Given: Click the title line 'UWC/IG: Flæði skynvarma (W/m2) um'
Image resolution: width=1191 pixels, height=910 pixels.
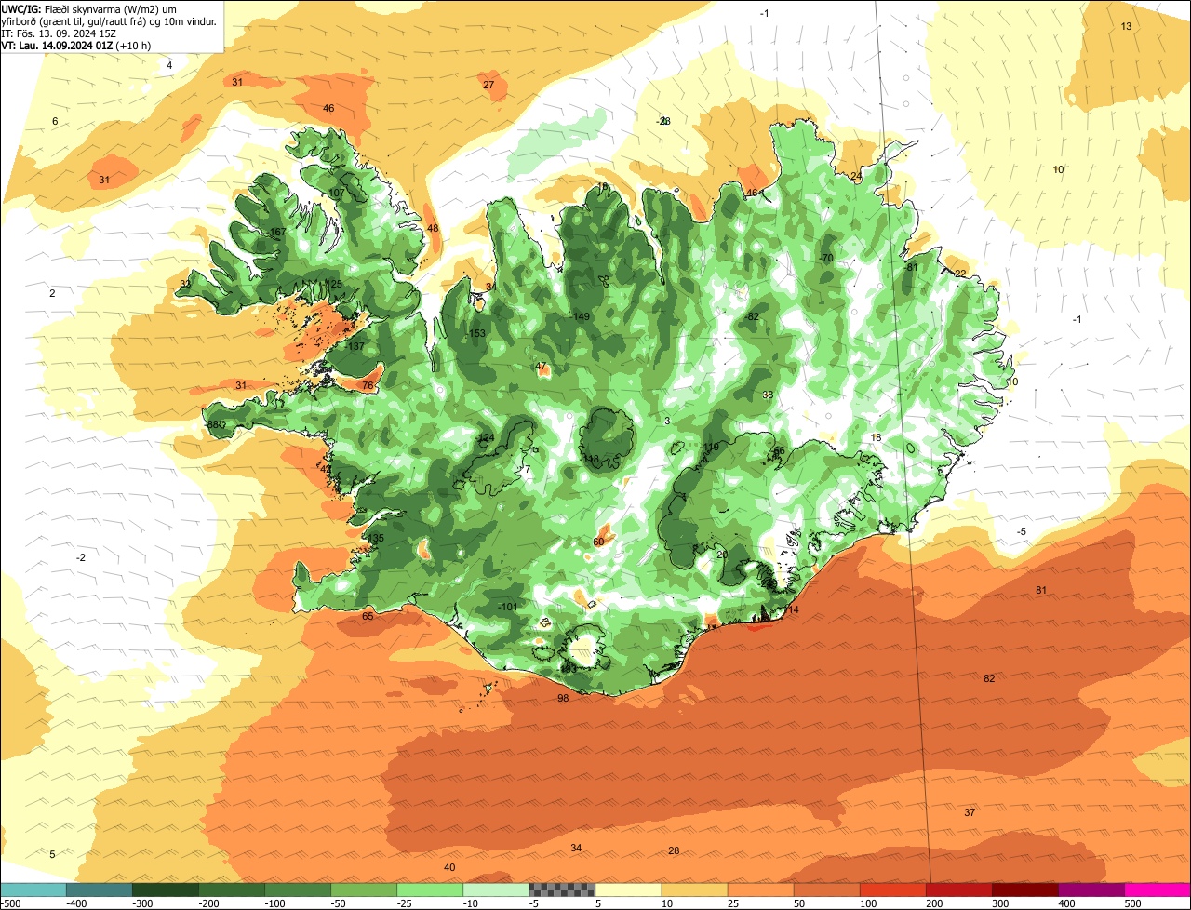Looking at the screenshot, I should click(x=89, y=8).
